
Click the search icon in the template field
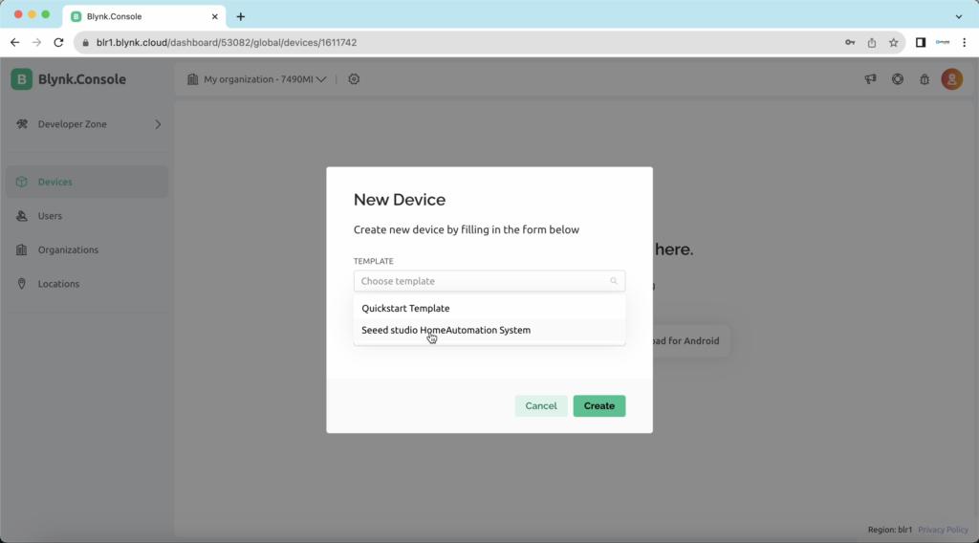tap(614, 281)
